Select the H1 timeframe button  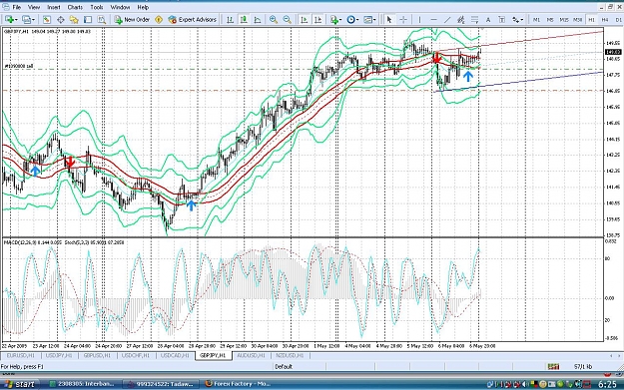591,20
